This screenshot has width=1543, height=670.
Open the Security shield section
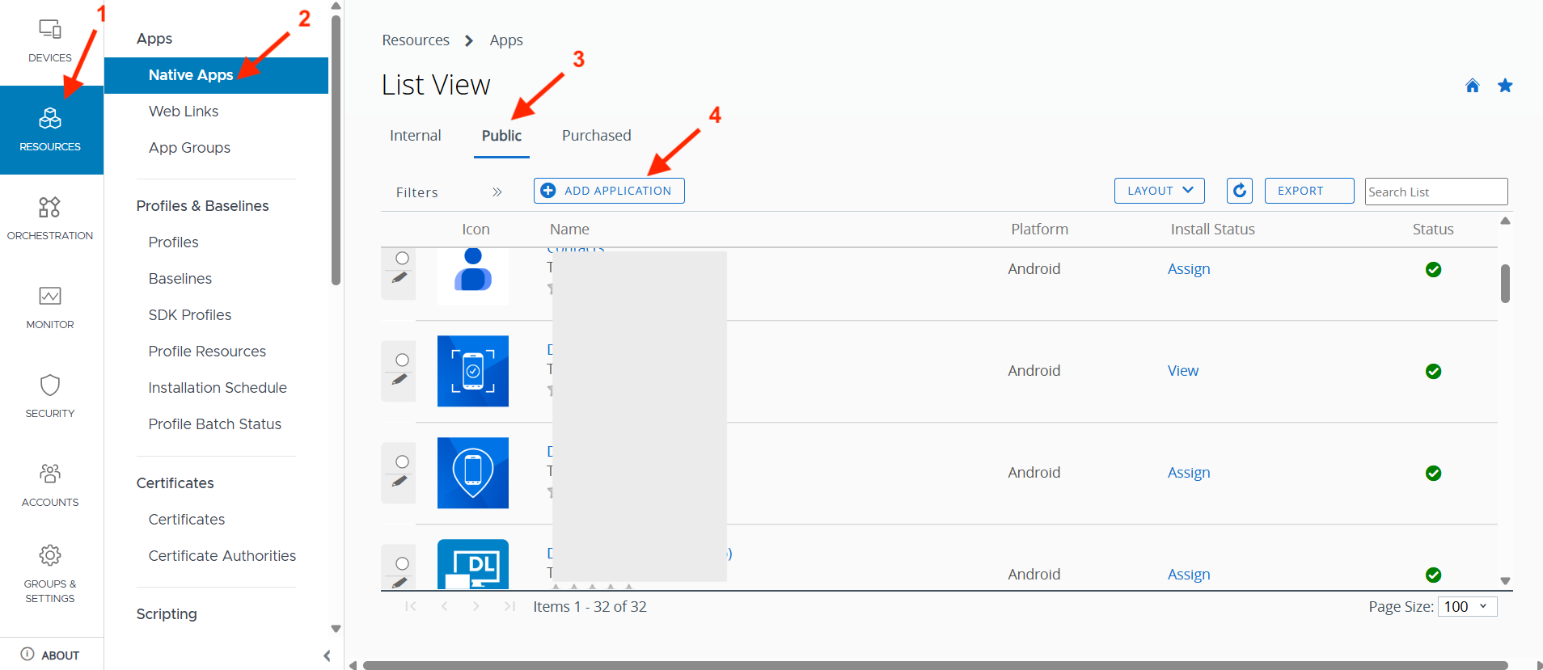pos(50,395)
